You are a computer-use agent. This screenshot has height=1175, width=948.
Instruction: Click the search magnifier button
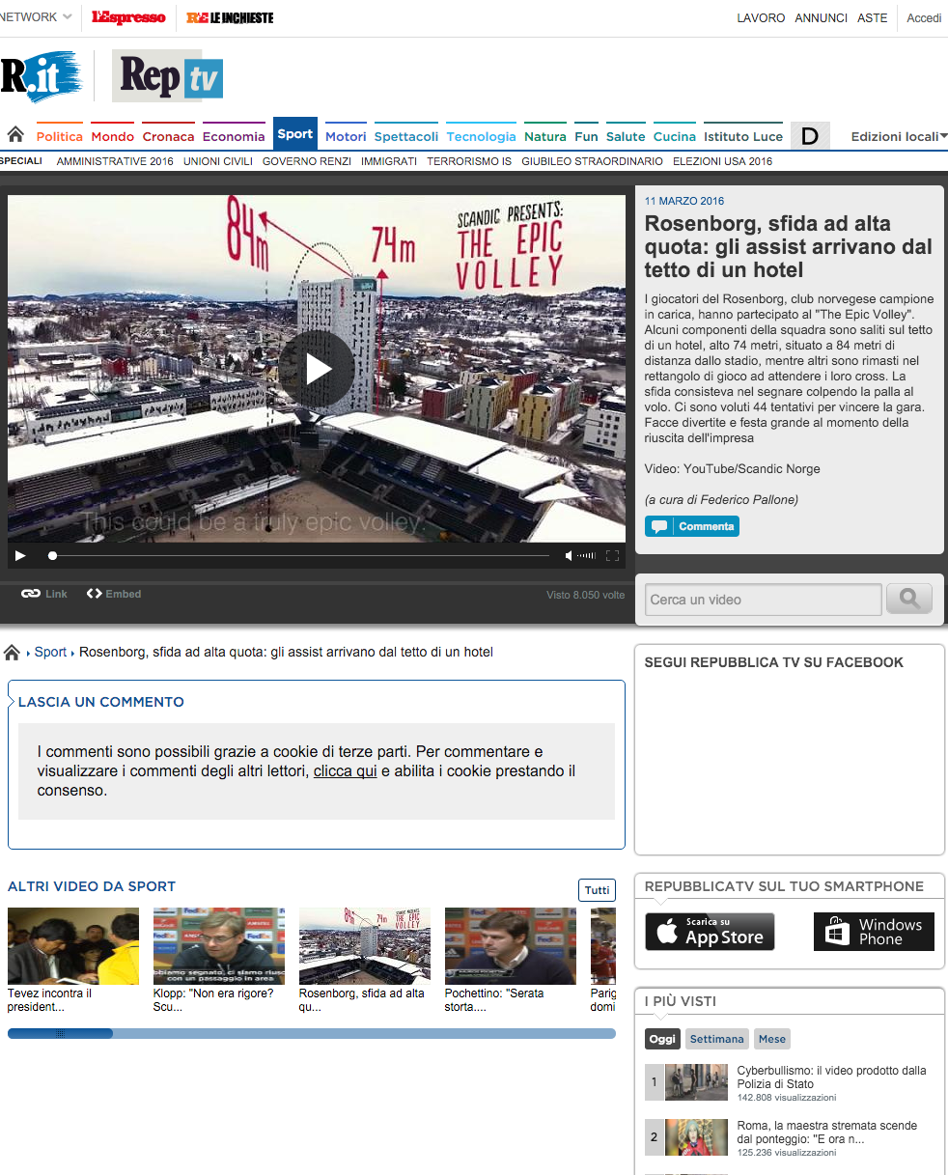[x=909, y=599]
